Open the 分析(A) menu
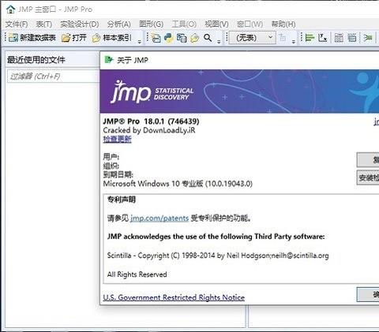This screenshot has height=332, width=379. click(119, 24)
